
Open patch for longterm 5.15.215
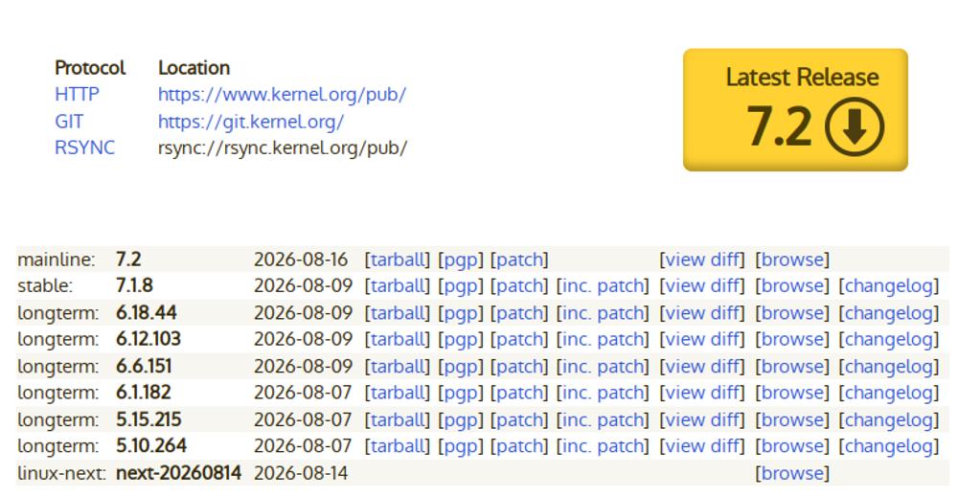[519, 419]
